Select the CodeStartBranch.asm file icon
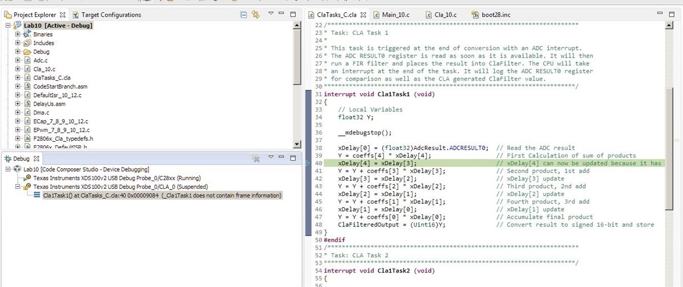Viewport: 683px width, 287px height. point(27,86)
